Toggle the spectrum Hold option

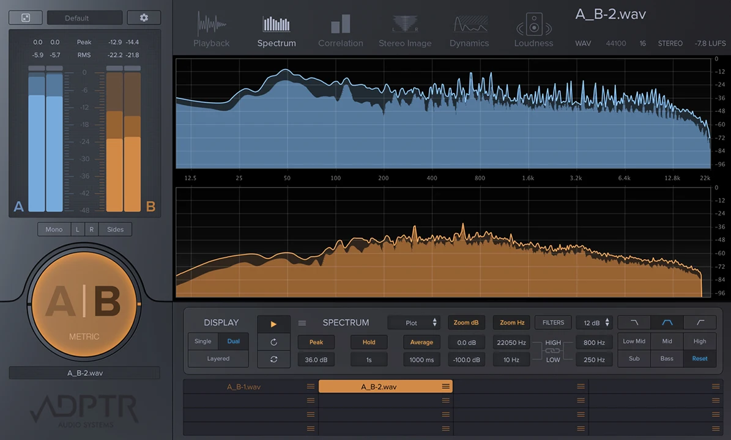tap(368, 342)
